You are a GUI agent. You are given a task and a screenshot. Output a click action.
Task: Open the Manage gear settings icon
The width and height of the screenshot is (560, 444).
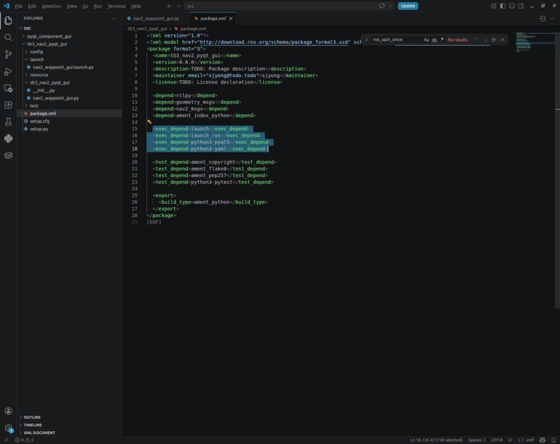pyautogui.click(x=8, y=428)
